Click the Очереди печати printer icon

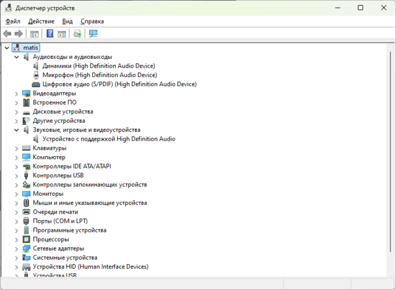[27, 212]
